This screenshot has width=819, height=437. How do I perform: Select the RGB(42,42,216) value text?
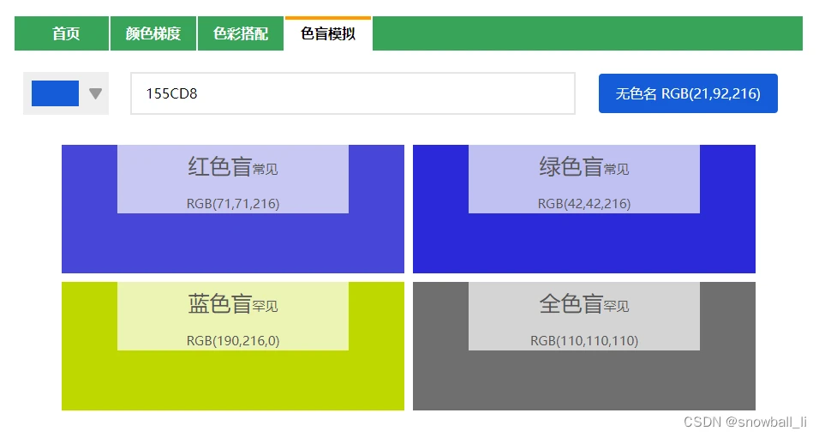click(584, 203)
